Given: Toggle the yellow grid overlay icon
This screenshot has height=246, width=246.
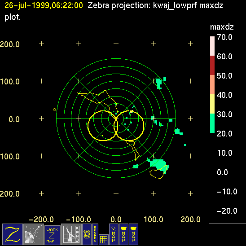Looking at the screenshot, I should click(x=104, y=240).
